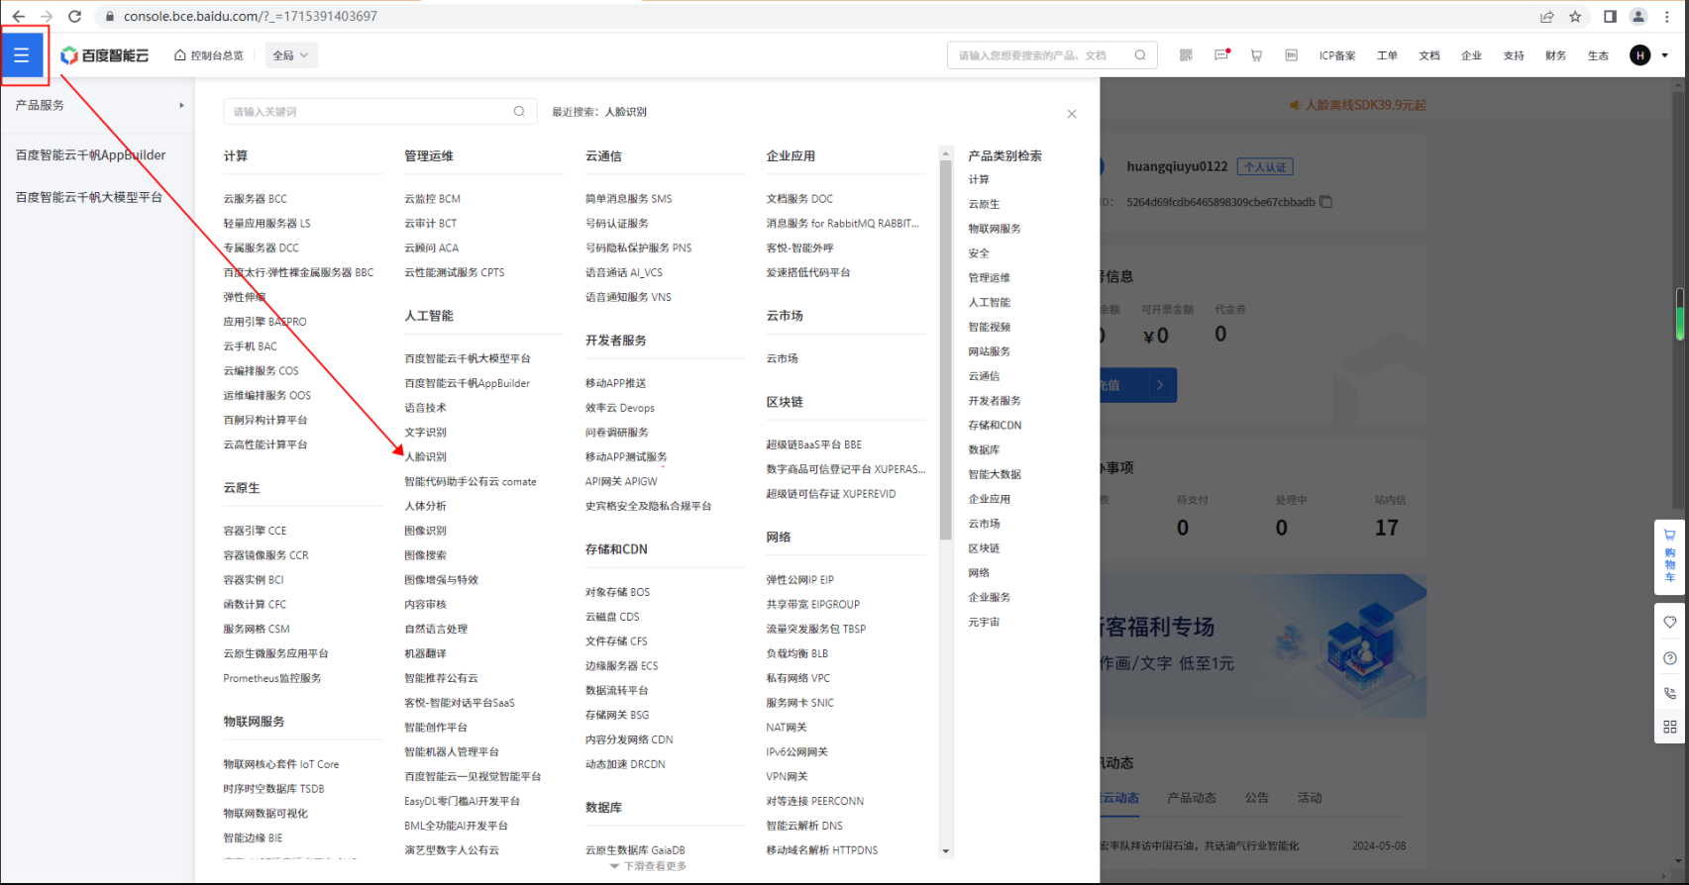The height and width of the screenshot is (885, 1689).
Task: Open the 财务 top menu item
Action: coord(1555,55)
